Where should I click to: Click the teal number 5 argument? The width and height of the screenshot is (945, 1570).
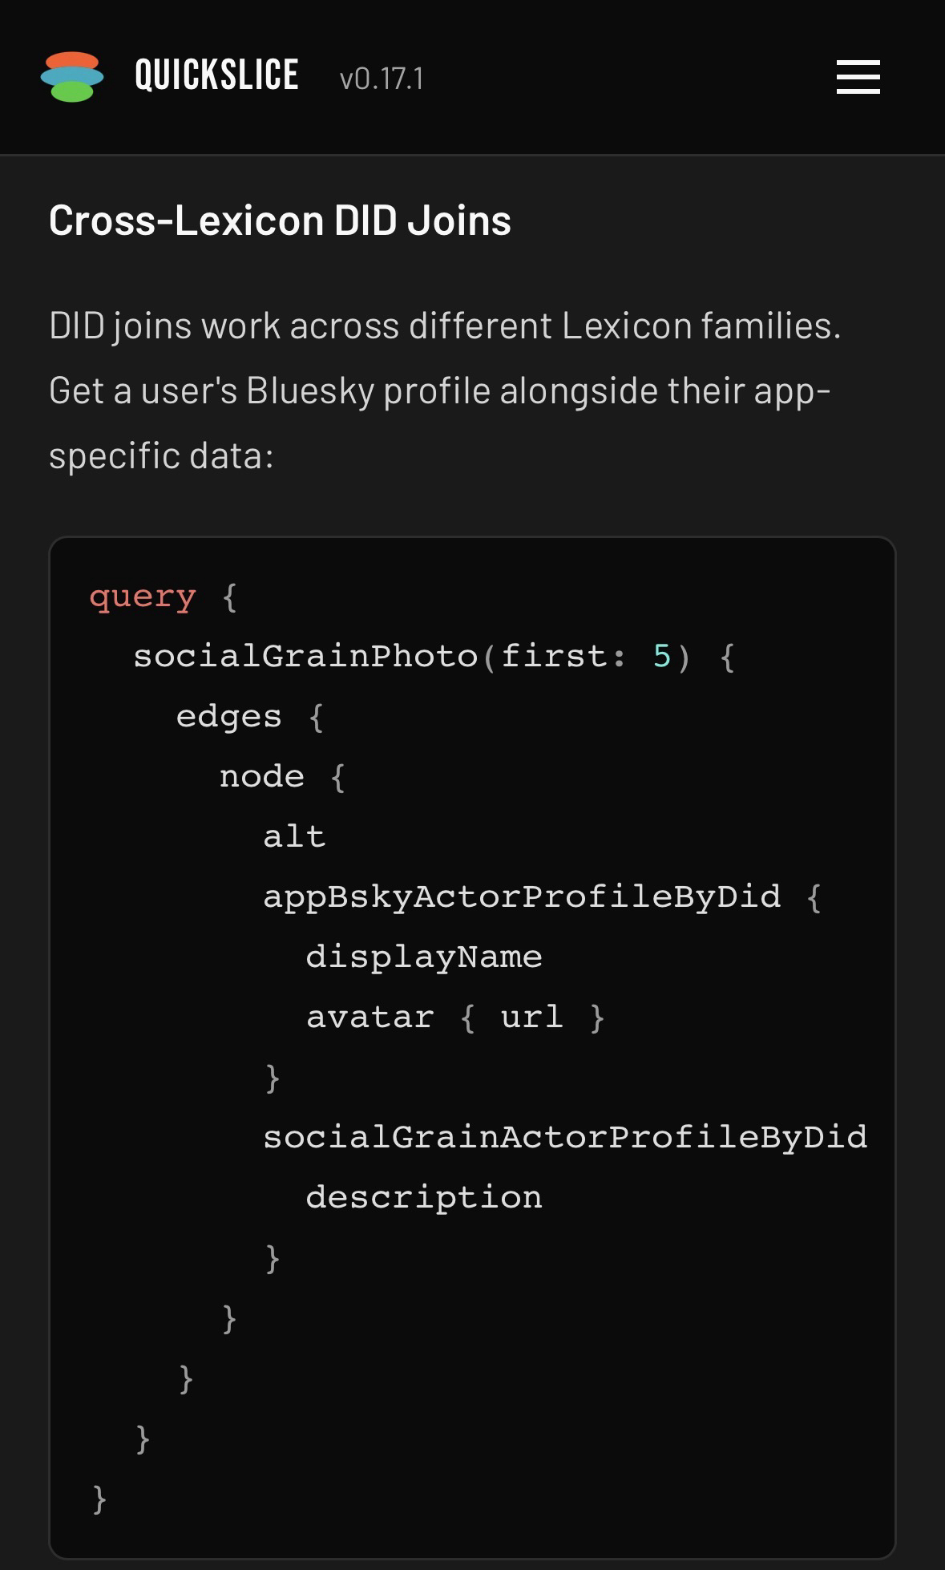(661, 657)
